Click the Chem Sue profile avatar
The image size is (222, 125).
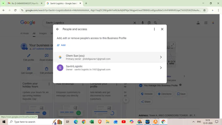(60, 57)
